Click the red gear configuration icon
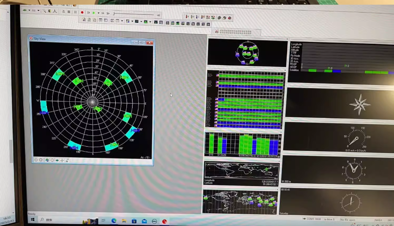The height and width of the screenshot is (226, 394). click(x=230, y=18)
